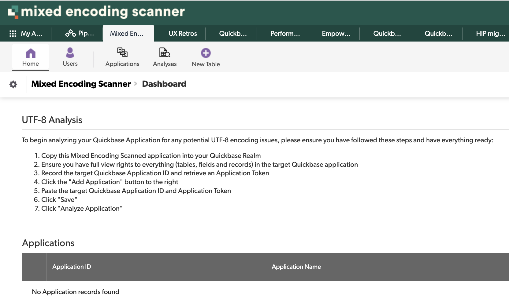Click the "To begin analyzing your Quickbase Application" paragraph
The width and height of the screenshot is (509, 306).
click(258, 140)
